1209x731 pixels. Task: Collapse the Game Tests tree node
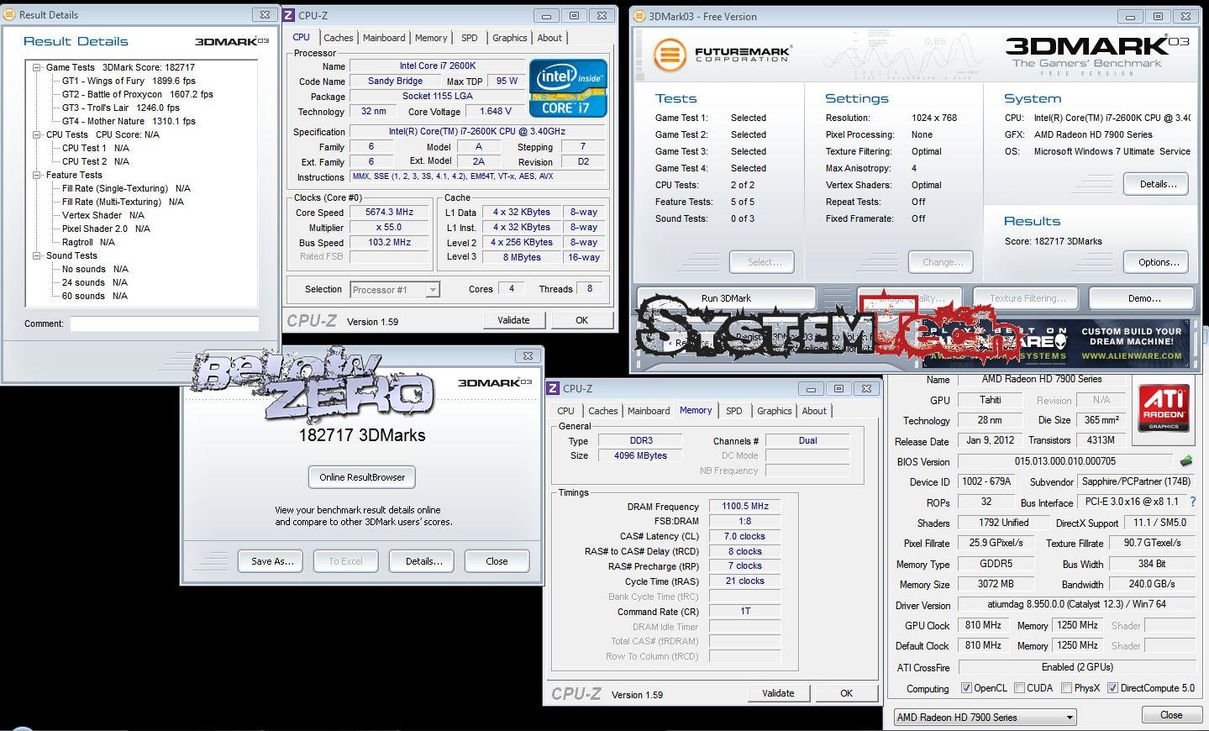37,67
